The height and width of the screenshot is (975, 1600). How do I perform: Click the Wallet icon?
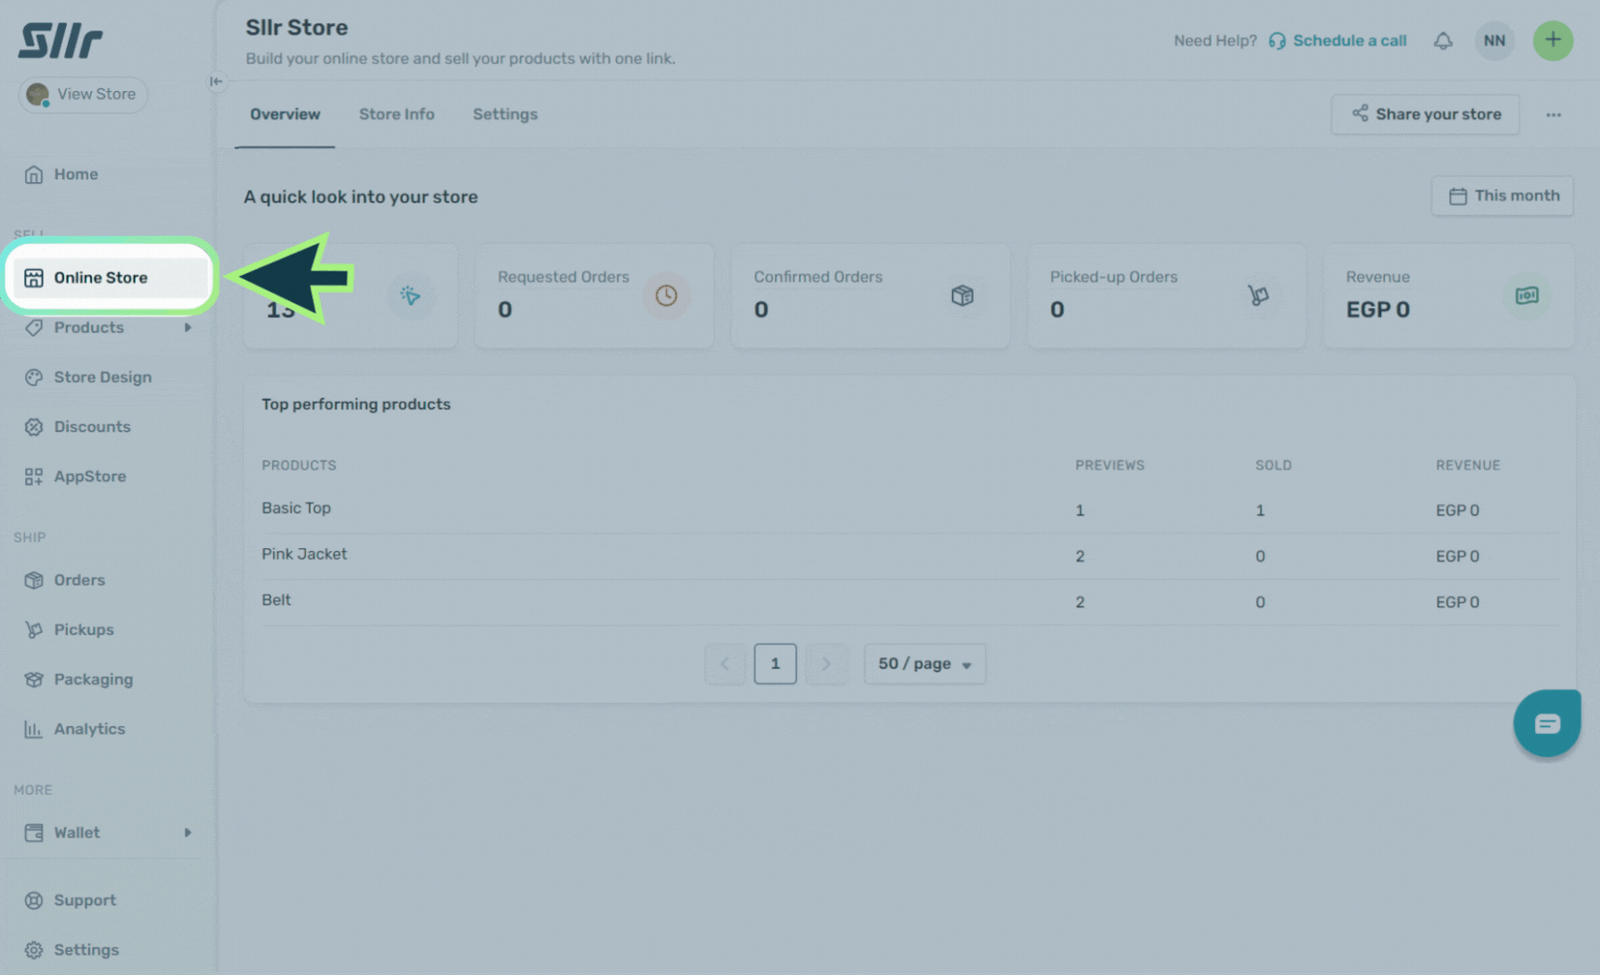click(34, 832)
